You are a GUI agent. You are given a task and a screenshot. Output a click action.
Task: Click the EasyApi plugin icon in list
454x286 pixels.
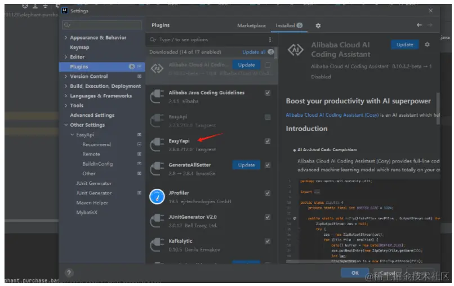tap(157, 121)
